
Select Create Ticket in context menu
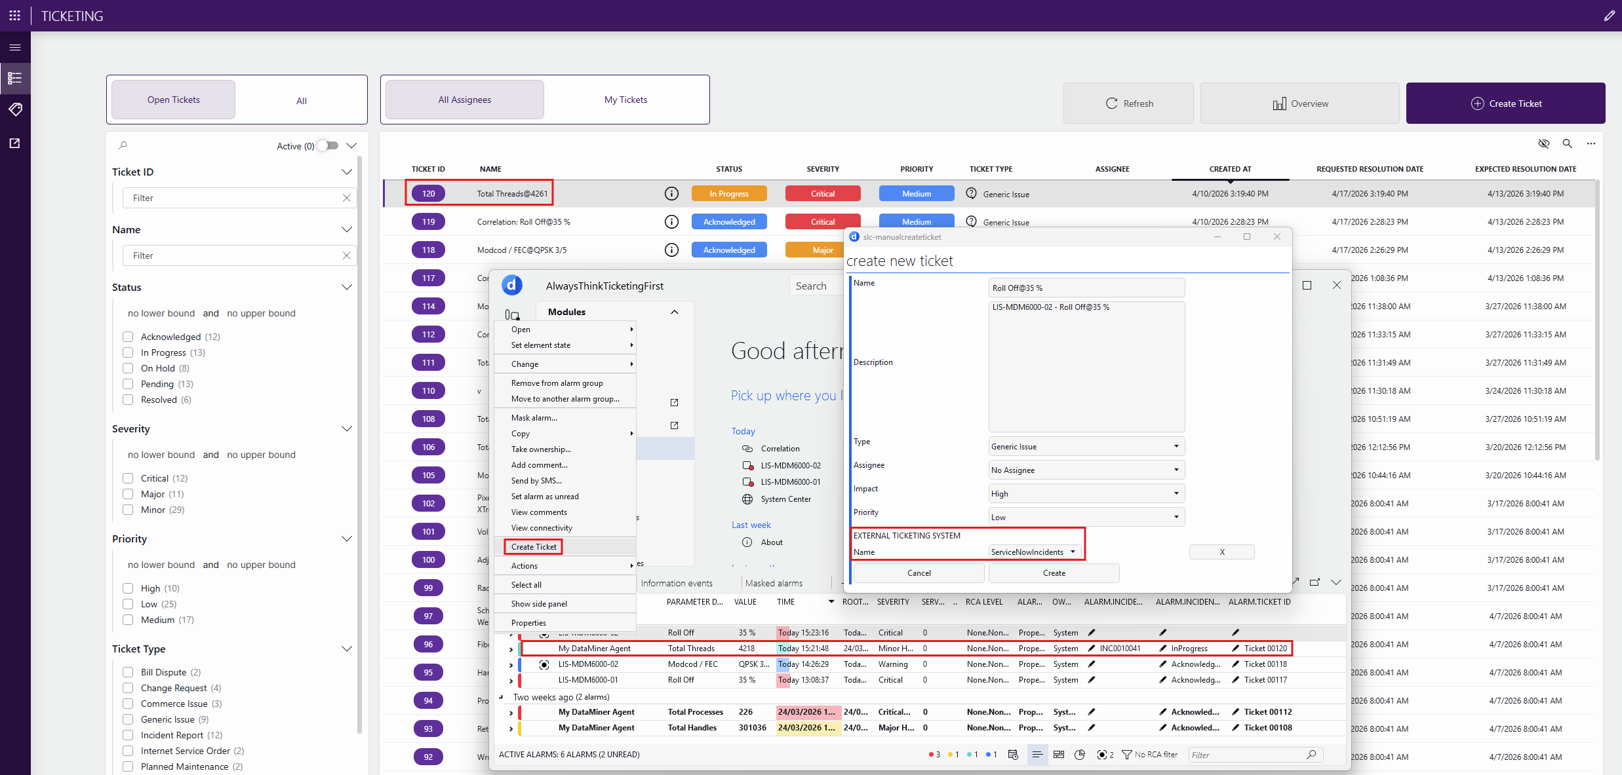point(534,546)
